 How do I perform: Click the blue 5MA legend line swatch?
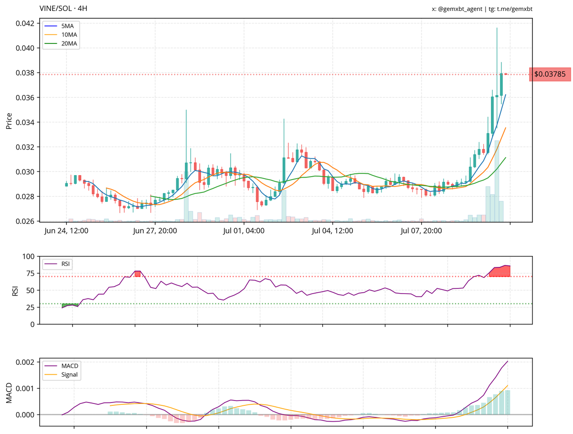pyautogui.click(x=52, y=26)
